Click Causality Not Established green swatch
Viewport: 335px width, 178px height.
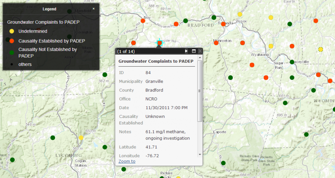(12, 53)
